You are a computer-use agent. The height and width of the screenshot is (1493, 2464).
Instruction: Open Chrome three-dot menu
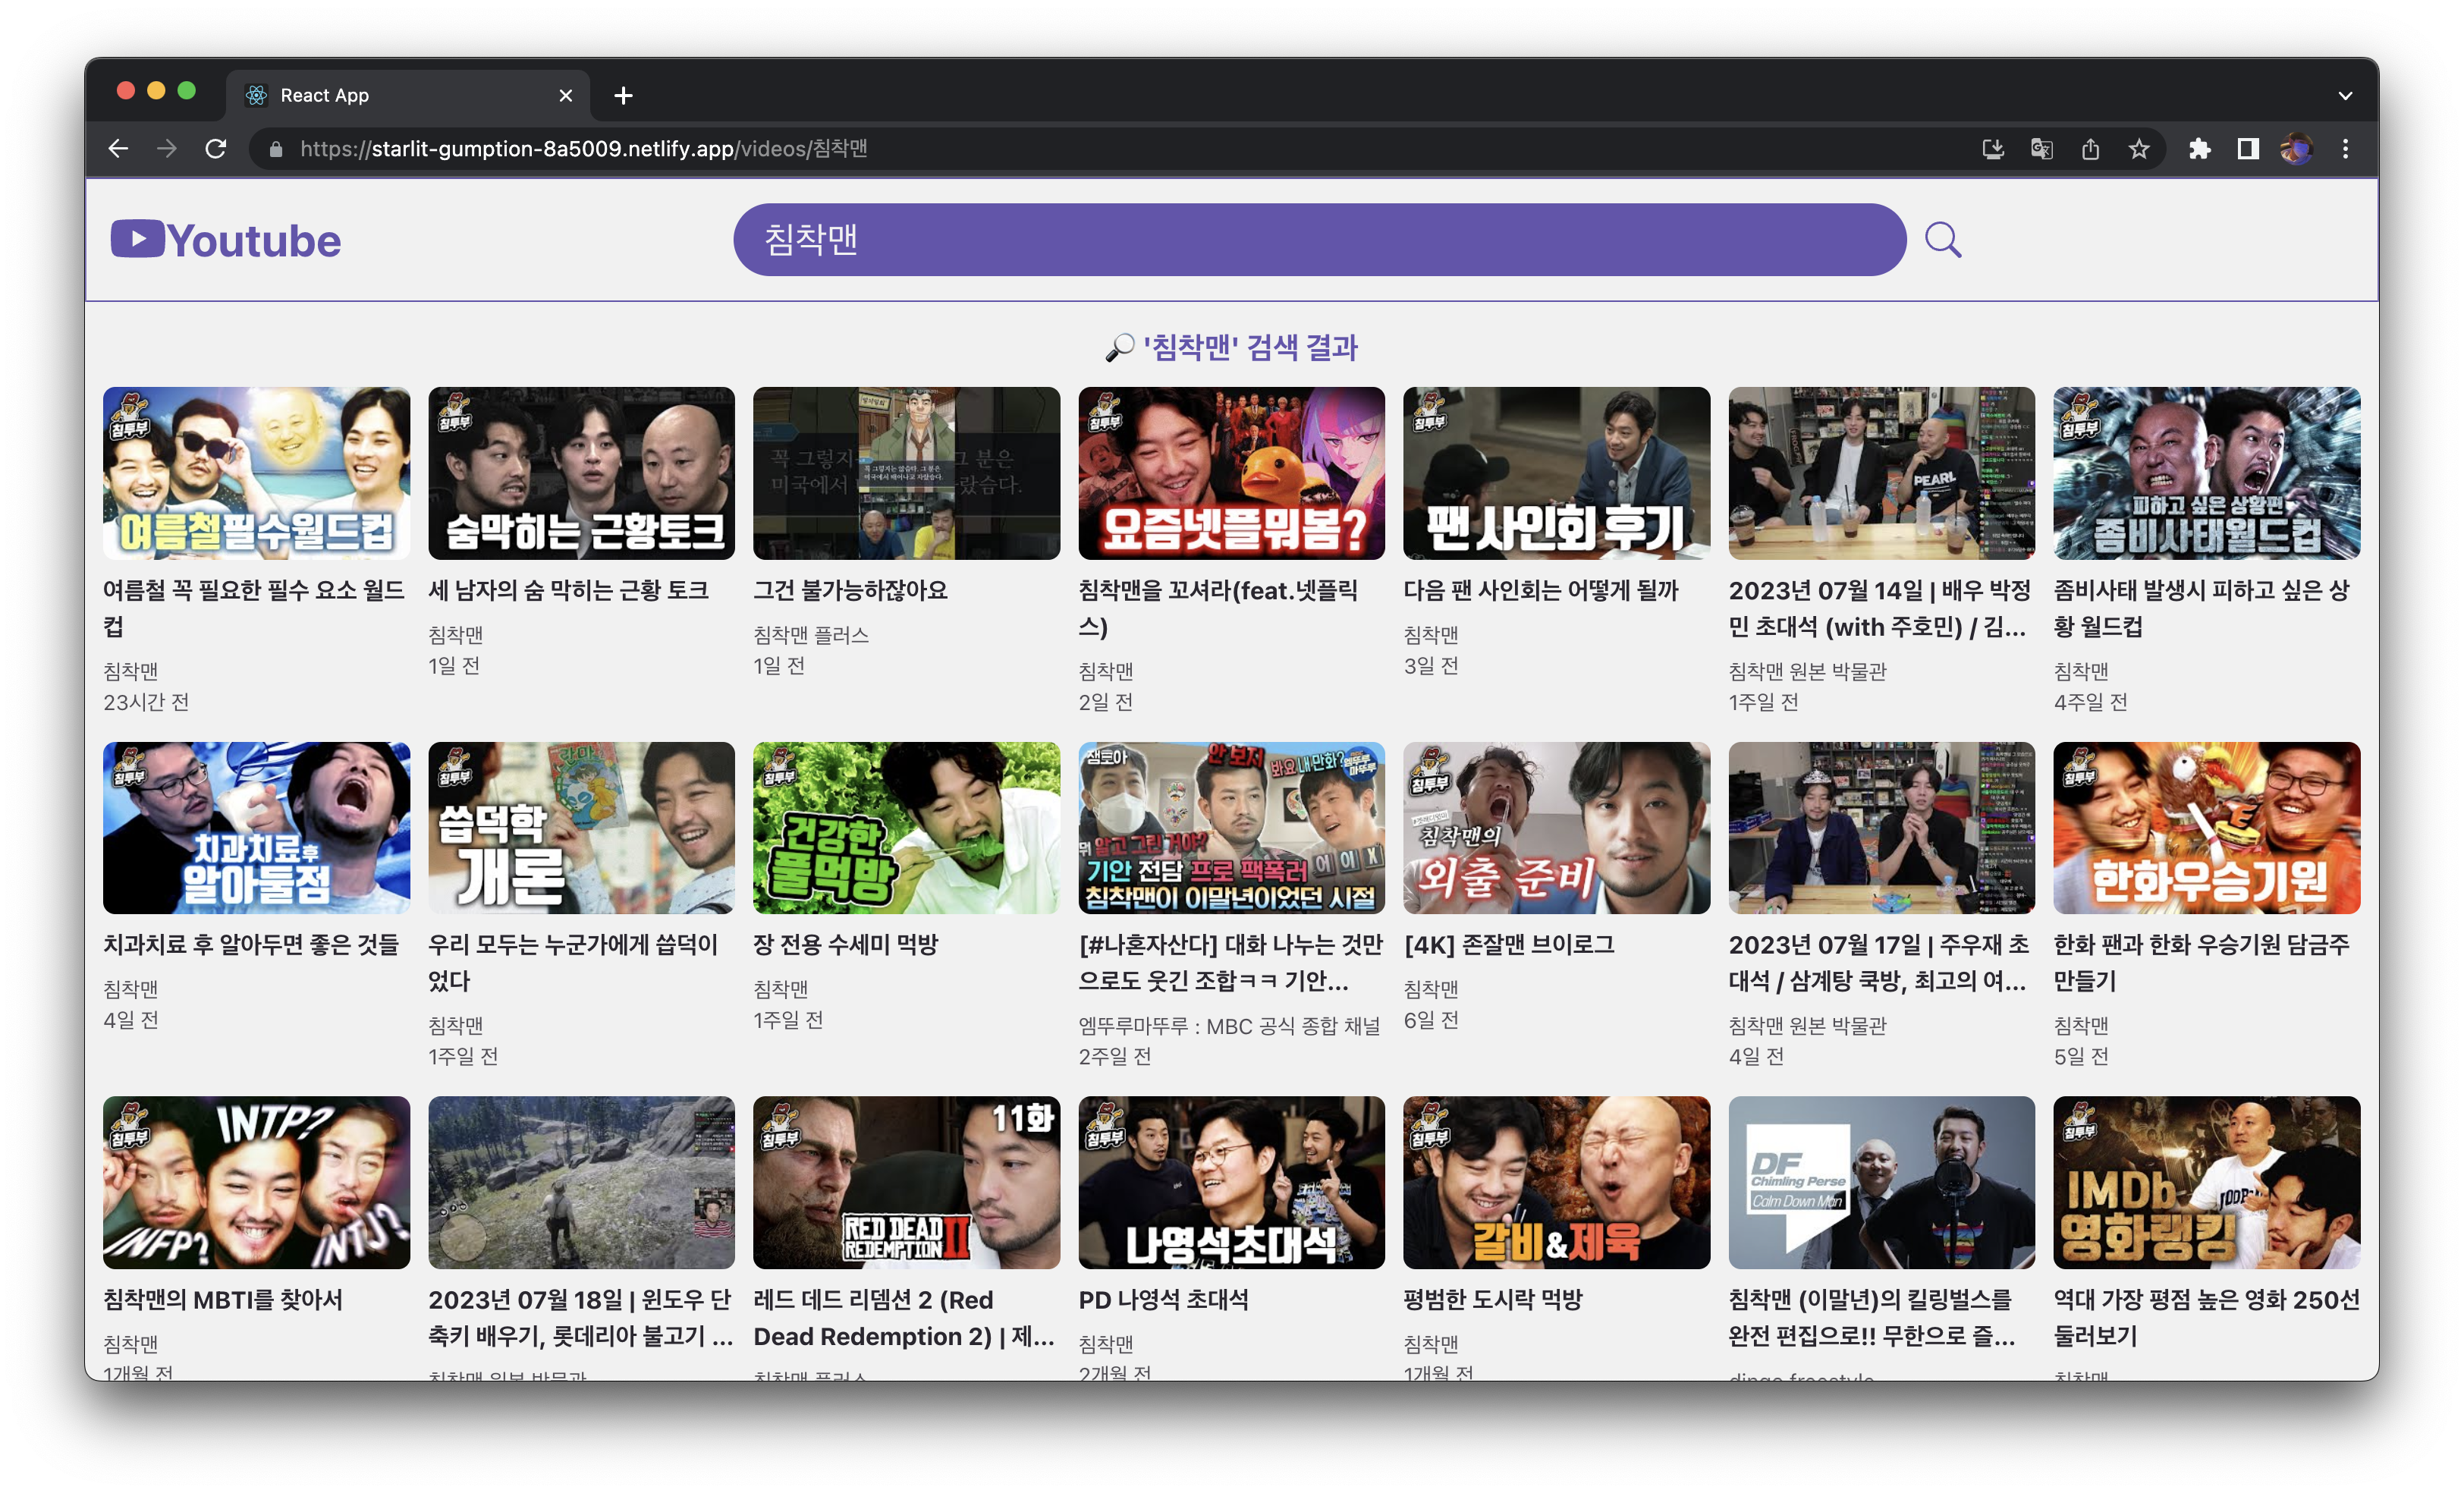(2345, 149)
